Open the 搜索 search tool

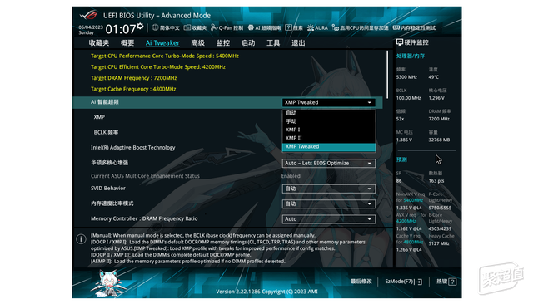click(x=294, y=27)
